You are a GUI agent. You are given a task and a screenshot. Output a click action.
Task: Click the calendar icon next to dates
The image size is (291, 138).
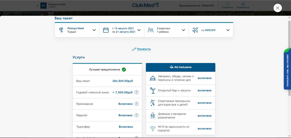pyautogui.click(x=106, y=30)
